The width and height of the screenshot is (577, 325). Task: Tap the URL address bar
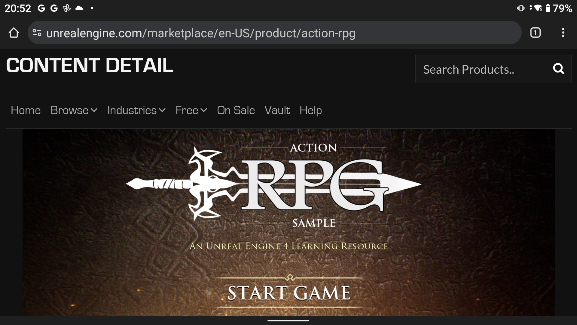[275, 33]
